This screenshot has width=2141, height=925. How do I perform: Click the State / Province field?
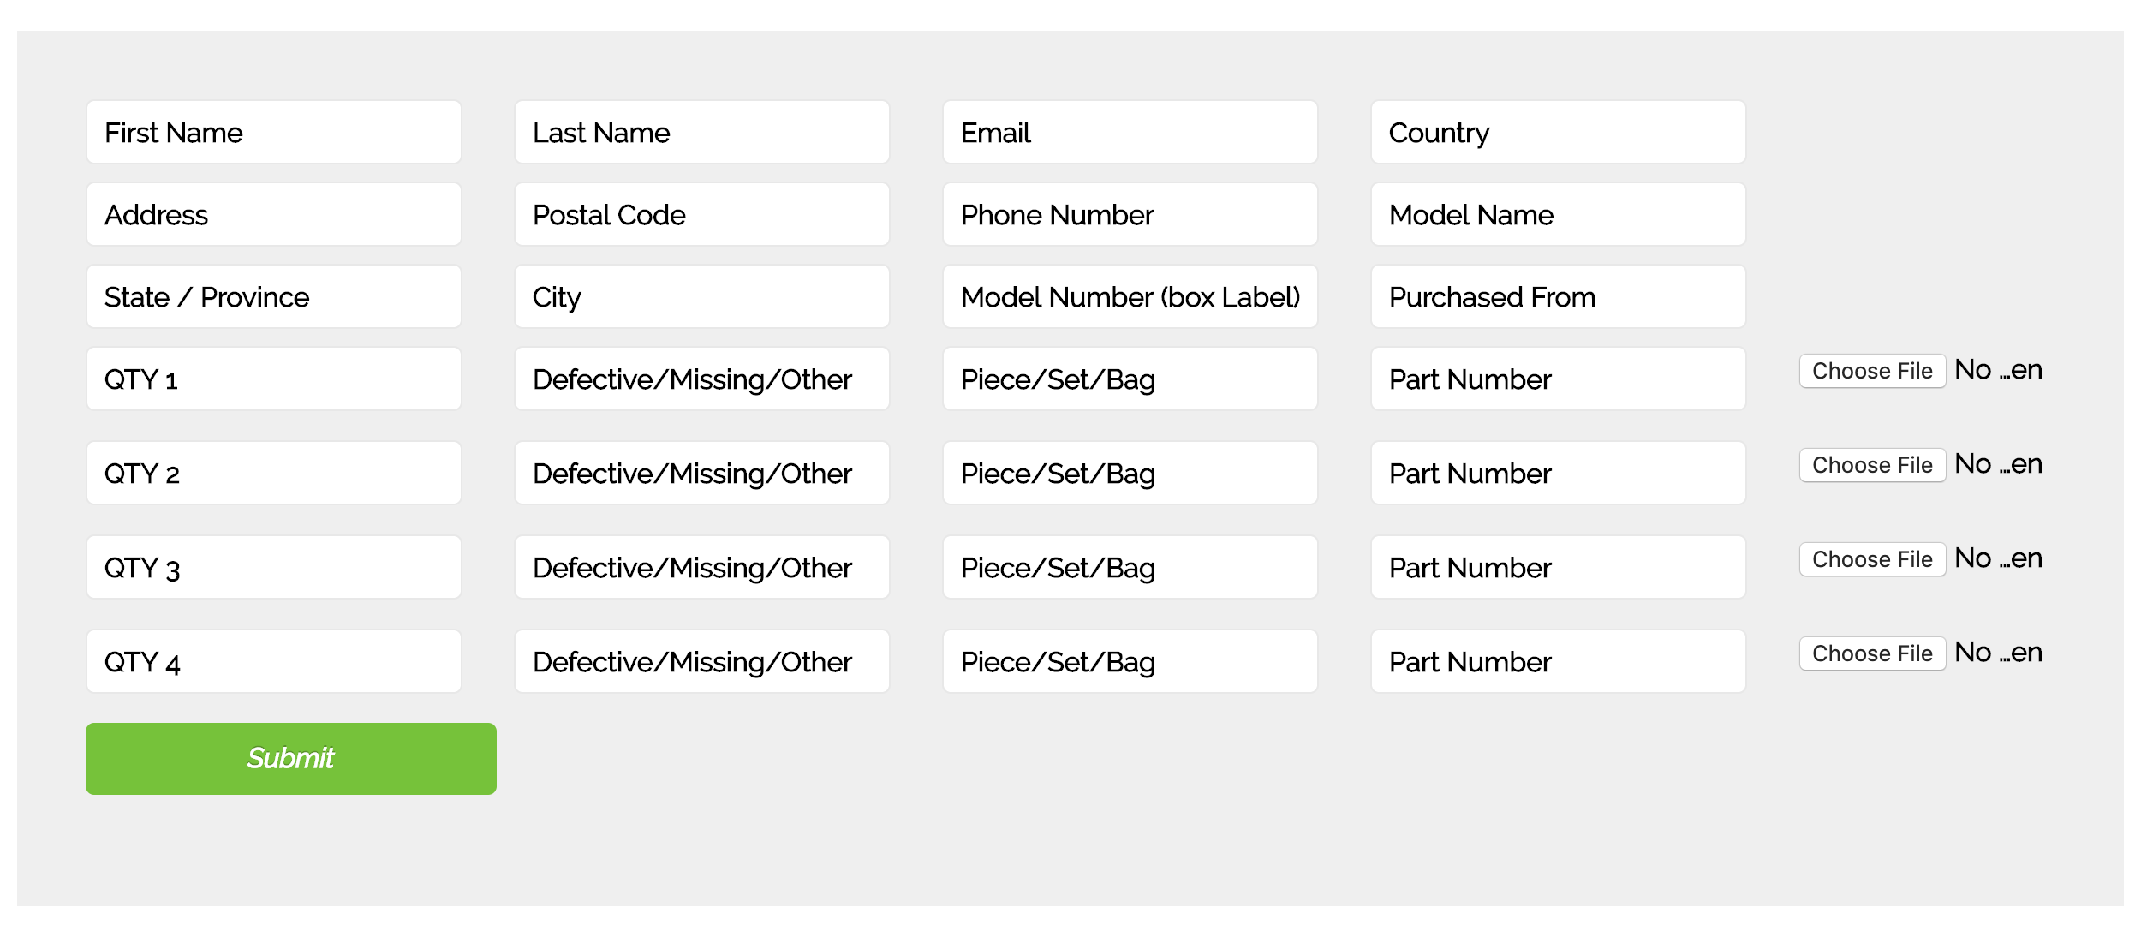click(273, 297)
